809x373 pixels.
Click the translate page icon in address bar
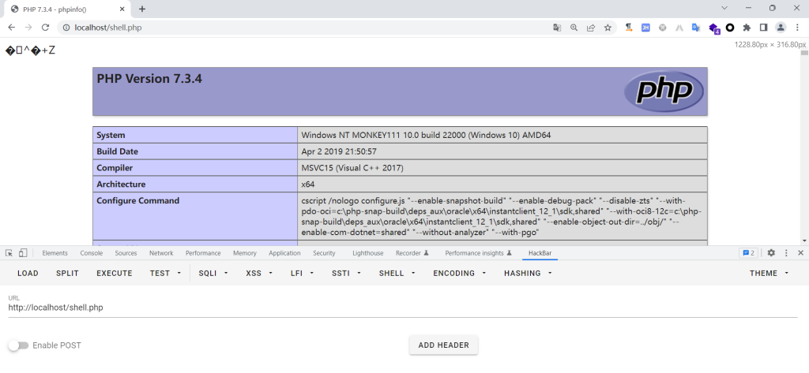tap(557, 27)
